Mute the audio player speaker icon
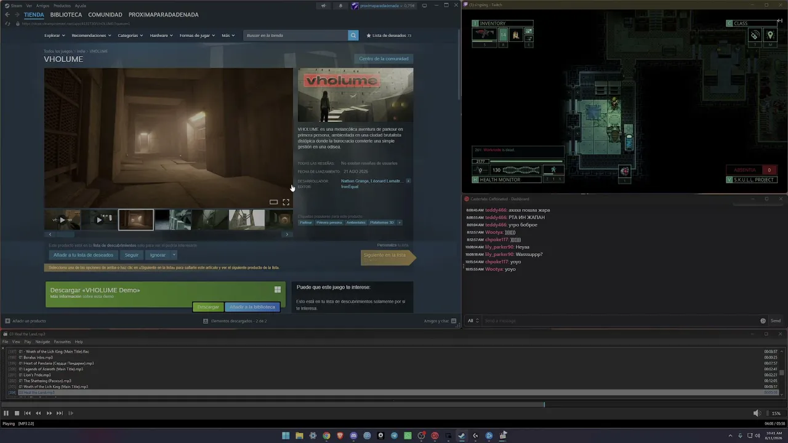 757,413
